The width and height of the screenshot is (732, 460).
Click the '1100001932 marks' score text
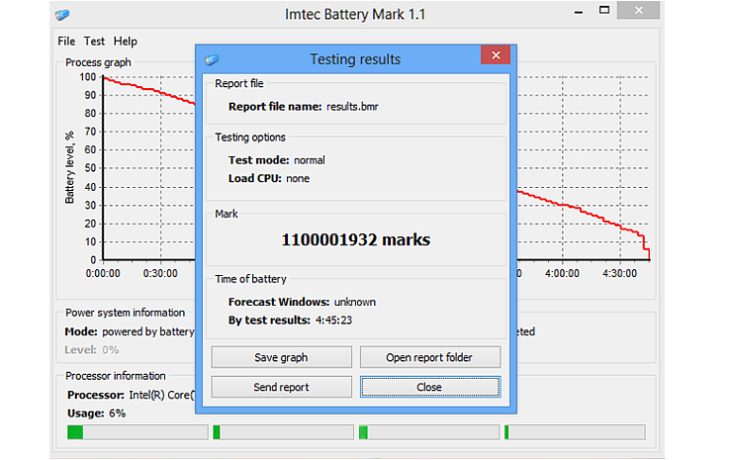pyautogui.click(x=356, y=239)
